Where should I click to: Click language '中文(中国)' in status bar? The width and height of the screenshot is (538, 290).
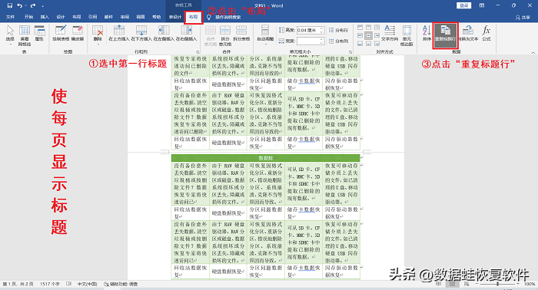87,284
